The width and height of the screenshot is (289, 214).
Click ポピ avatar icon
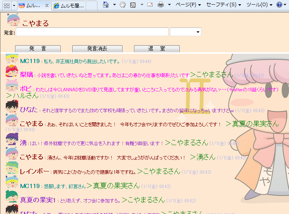(12, 85)
